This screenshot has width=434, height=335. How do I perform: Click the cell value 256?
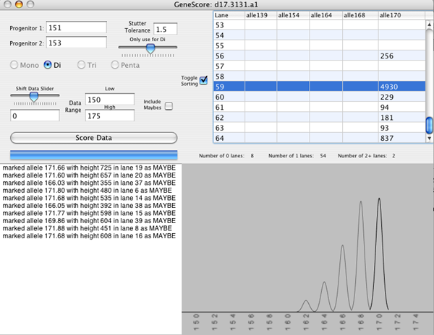(387, 56)
